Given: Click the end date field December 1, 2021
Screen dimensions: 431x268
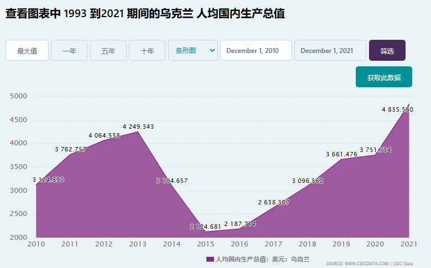Looking at the screenshot, I should [x=330, y=50].
